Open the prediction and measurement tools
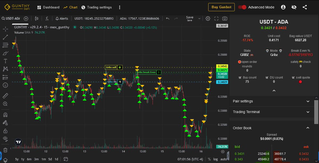 (x=5, y=77)
